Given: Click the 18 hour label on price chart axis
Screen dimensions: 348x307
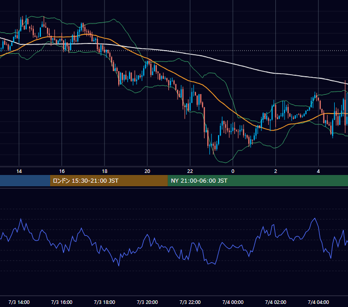Looking at the screenshot, I should [x=104, y=171].
